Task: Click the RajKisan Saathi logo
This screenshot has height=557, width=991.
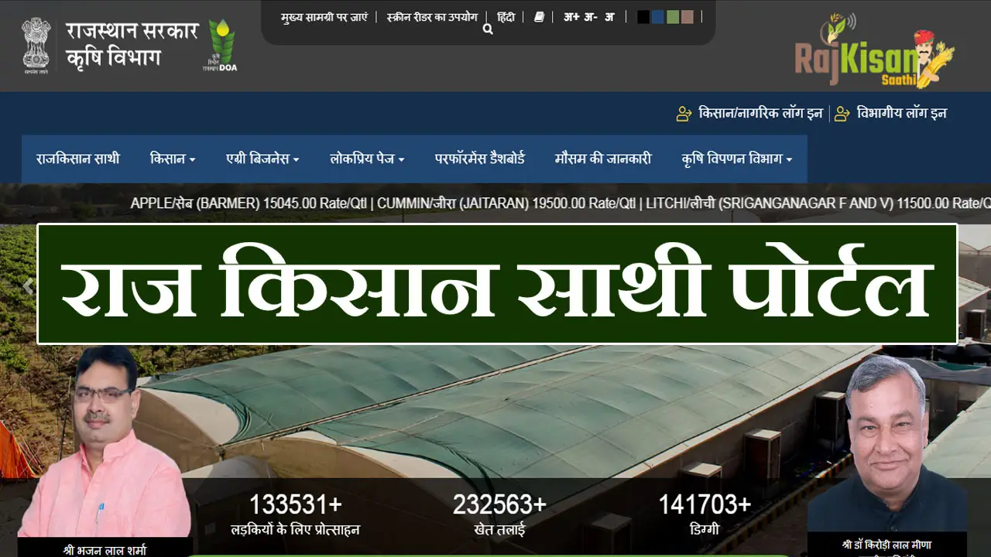Action: (x=875, y=50)
